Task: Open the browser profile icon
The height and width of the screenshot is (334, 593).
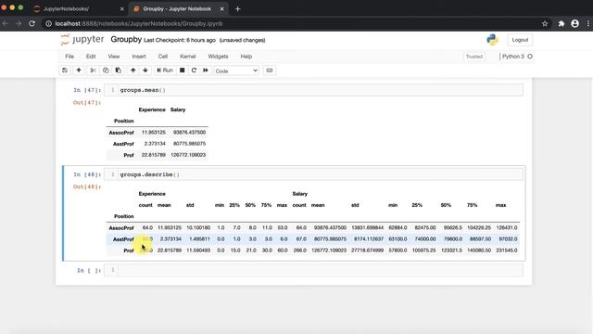Action: tap(574, 23)
